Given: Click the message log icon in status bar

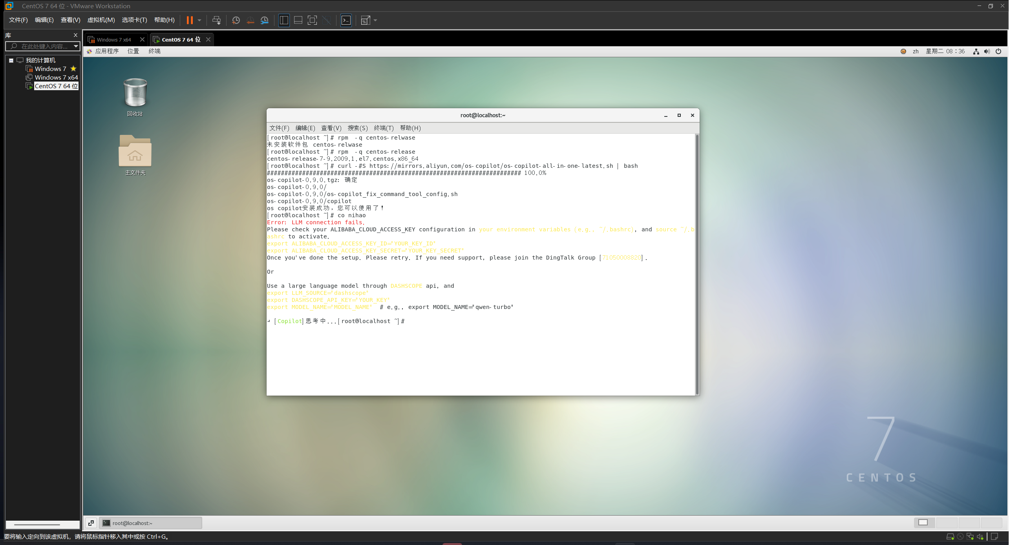Looking at the screenshot, I should (994, 537).
